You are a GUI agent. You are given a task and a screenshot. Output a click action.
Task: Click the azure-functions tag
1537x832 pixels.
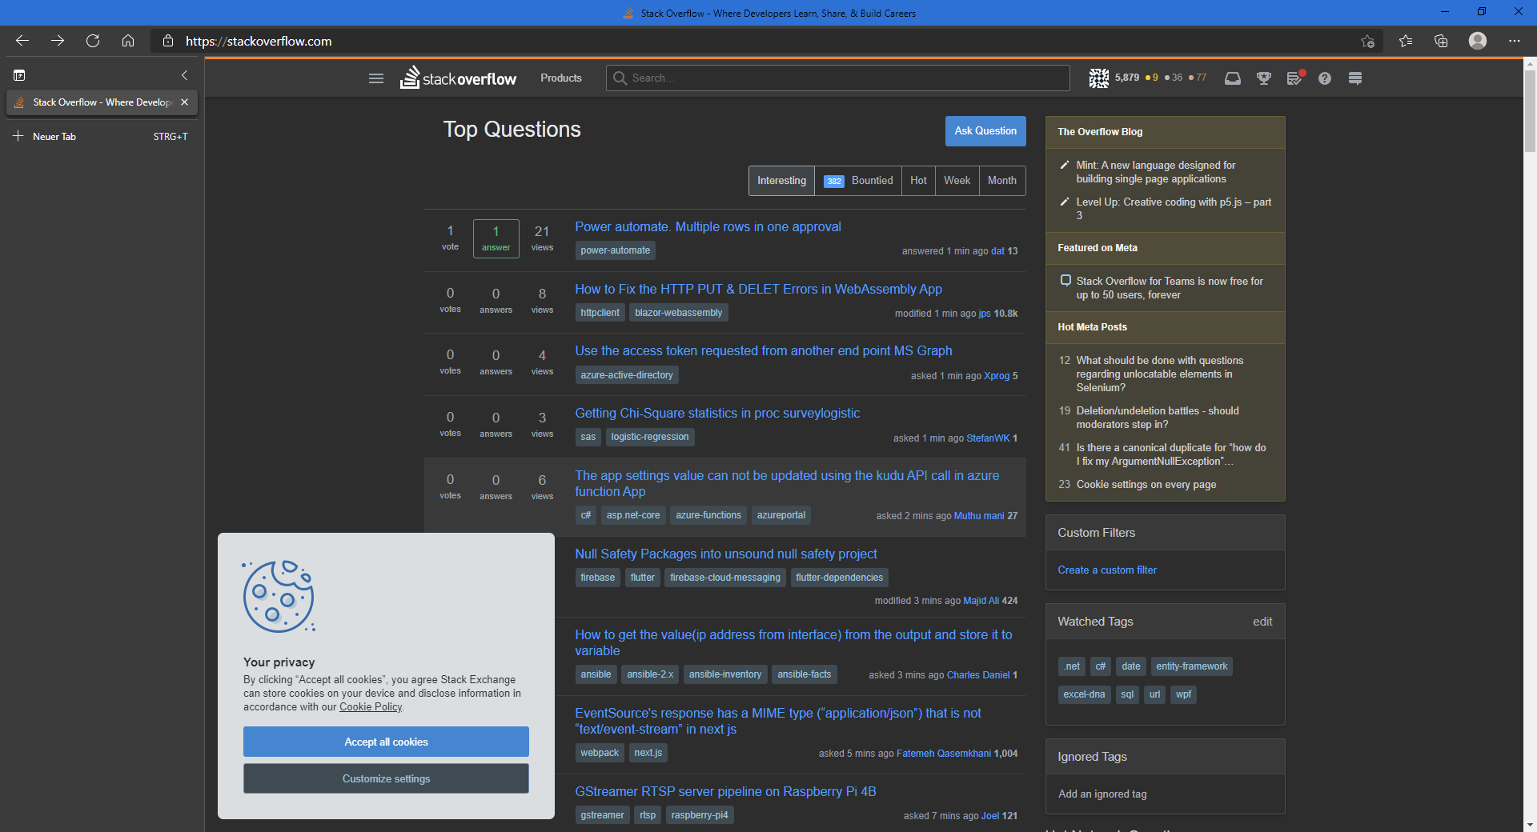pos(708,515)
